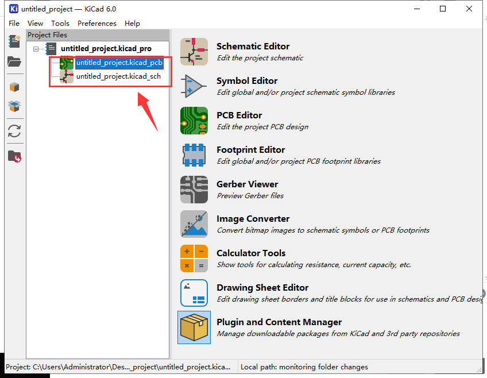The image size is (487, 378).
Task: Open the File menu
Action: [x=14, y=24]
